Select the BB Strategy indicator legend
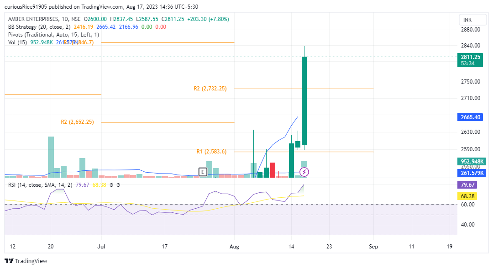The image size is (493, 269). [x=39, y=27]
